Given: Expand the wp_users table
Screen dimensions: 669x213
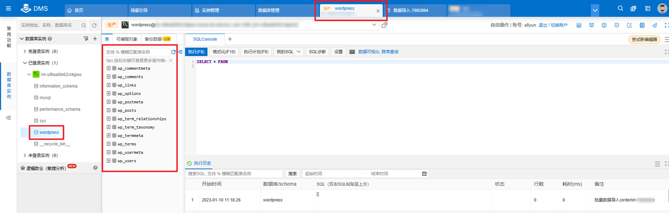Looking at the screenshot, I should pos(109,161).
